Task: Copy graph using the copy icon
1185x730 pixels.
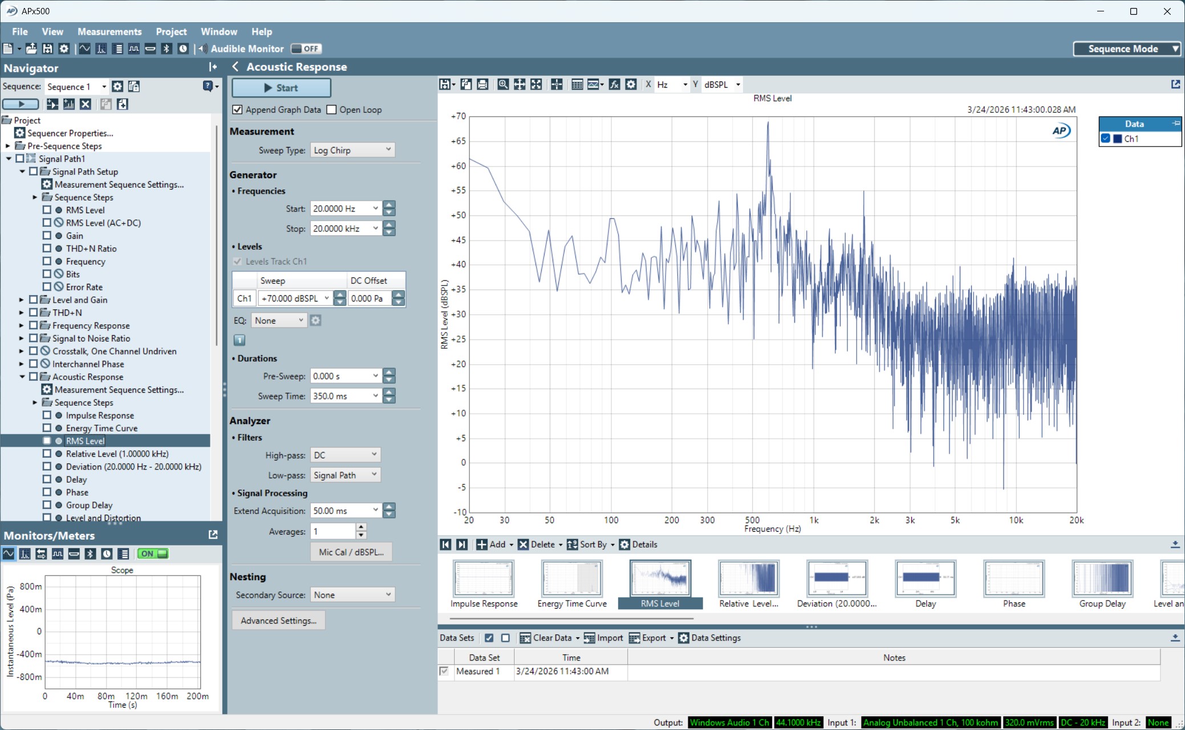Action: [466, 84]
